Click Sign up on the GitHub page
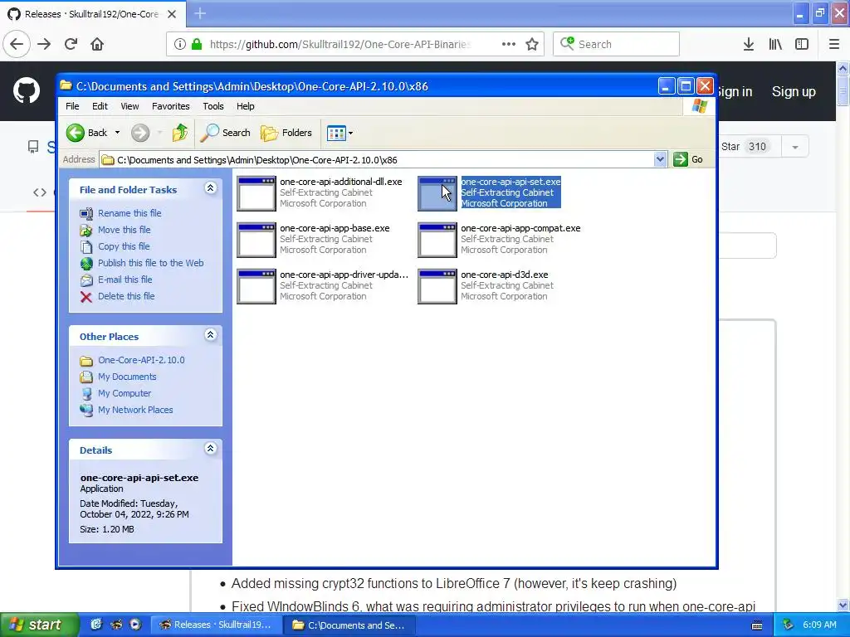850x637 pixels. tap(794, 91)
